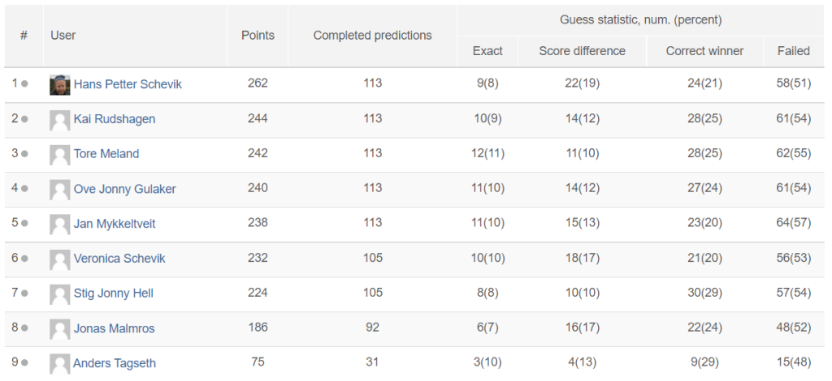The image size is (832, 381).
Task: Click Anders Tagseth's avatar icon
Action: (x=60, y=363)
